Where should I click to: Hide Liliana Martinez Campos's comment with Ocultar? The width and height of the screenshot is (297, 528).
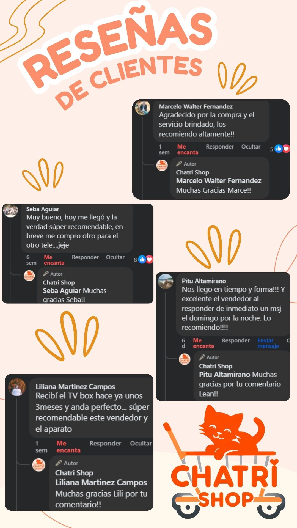(x=141, y=444)
